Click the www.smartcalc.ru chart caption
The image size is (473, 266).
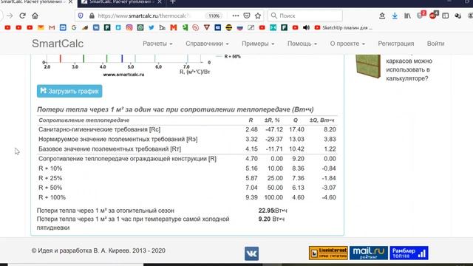tap(123, 74)
